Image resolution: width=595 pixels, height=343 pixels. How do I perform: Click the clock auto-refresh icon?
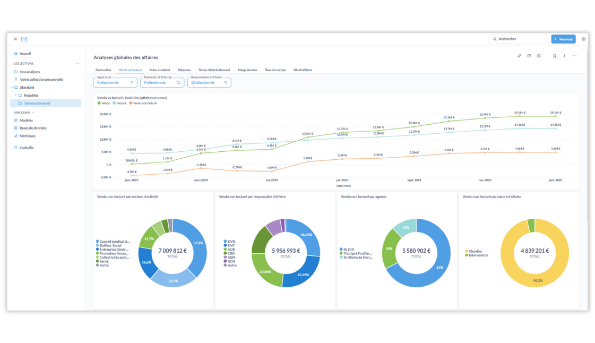click(539, 56)
